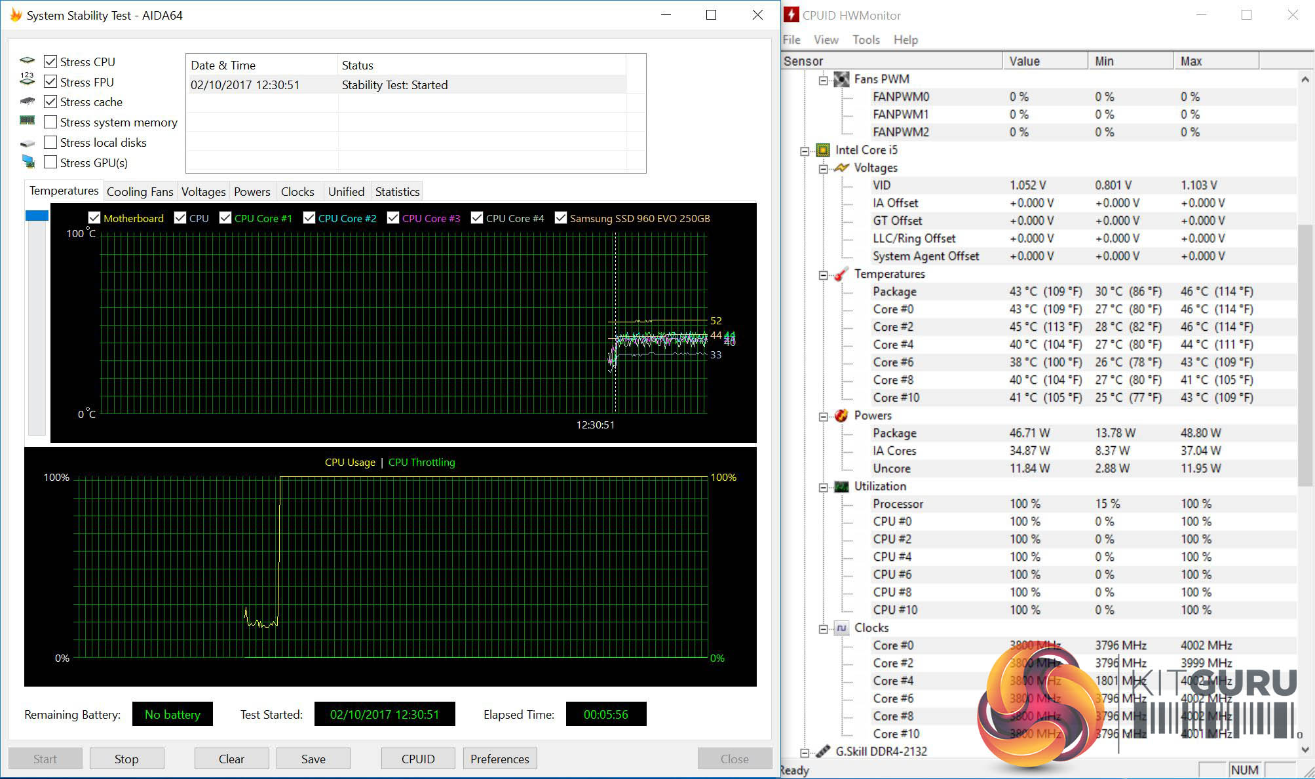
Task: Click the Clocks waveform icon
Action: (841, 628)
